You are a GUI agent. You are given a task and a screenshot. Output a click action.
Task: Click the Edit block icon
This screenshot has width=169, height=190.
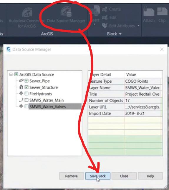click(105, 17)
